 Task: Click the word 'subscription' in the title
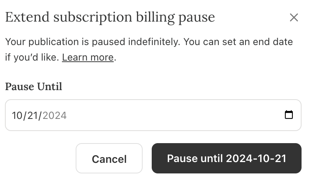coord(93,18)
